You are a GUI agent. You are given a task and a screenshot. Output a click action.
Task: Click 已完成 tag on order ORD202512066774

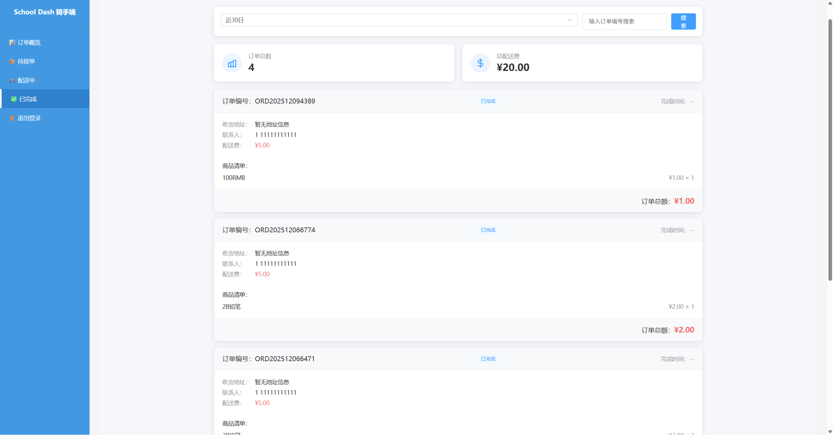click(488, 230)
